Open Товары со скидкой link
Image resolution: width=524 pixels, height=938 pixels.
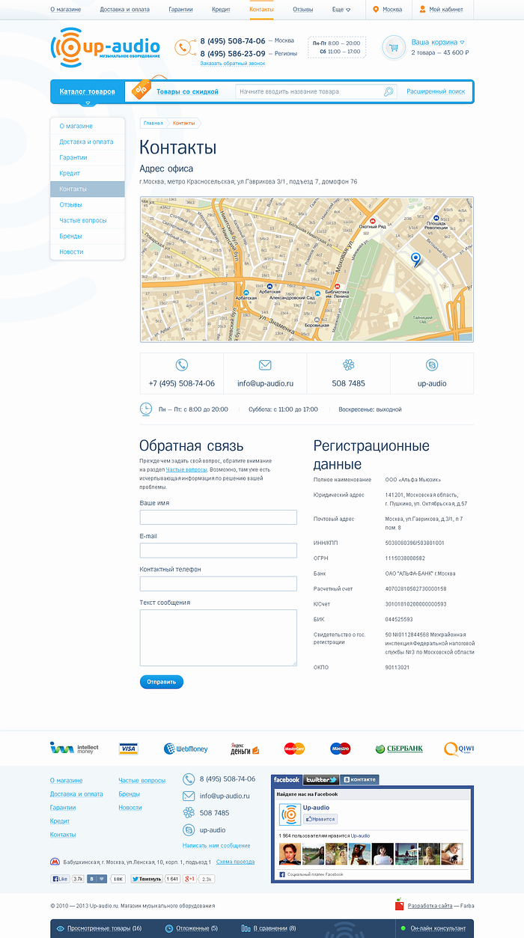(x=187, y=91)
